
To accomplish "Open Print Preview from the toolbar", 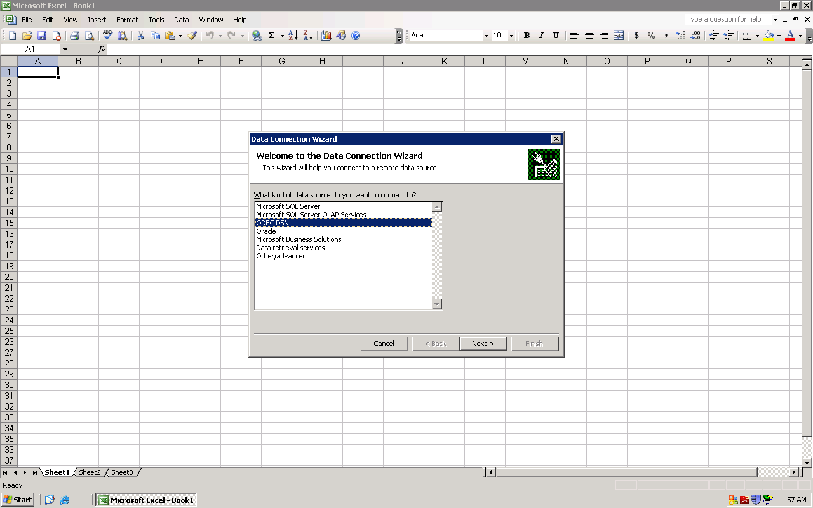I will tap(90, 36).
